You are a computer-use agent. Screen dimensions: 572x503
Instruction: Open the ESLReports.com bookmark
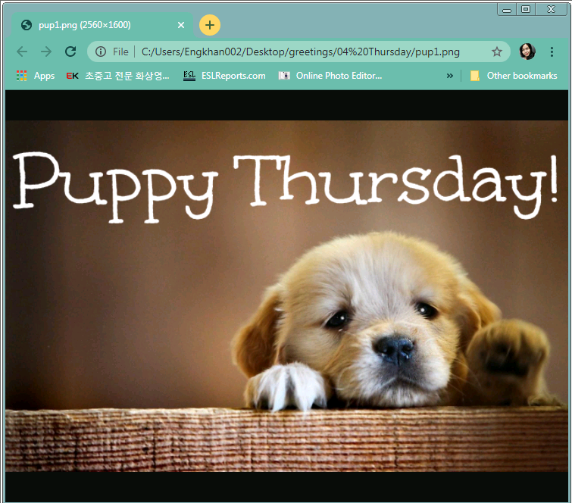pyautogui.click(x=224, y=76)
